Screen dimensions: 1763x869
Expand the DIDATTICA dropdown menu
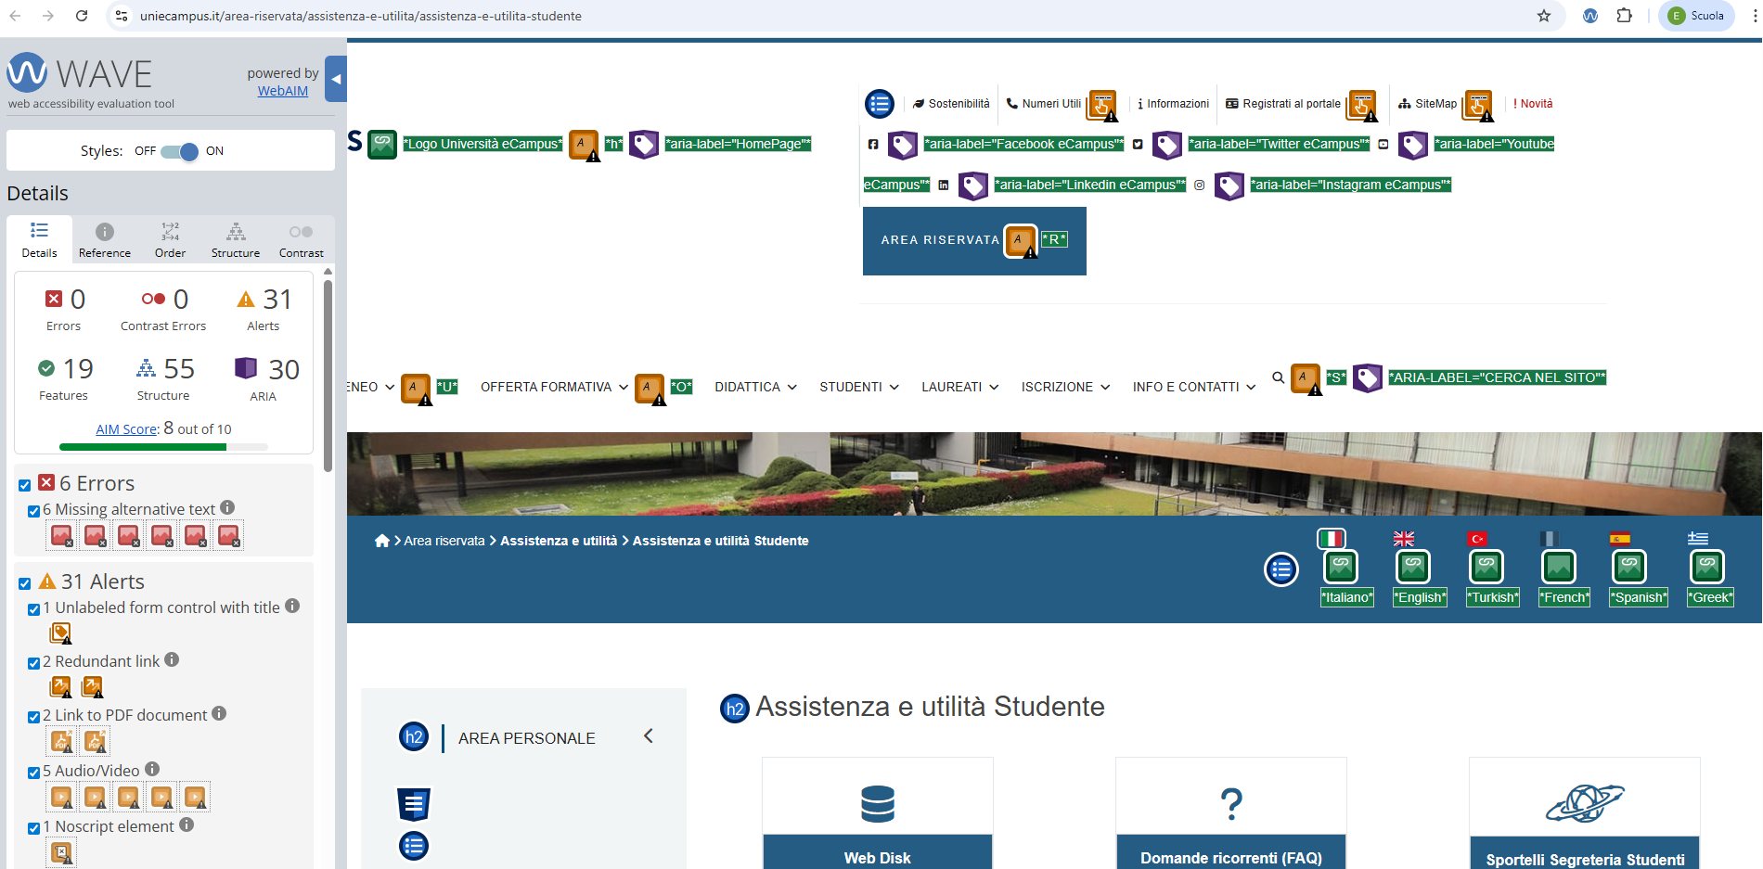pos(755,387)
